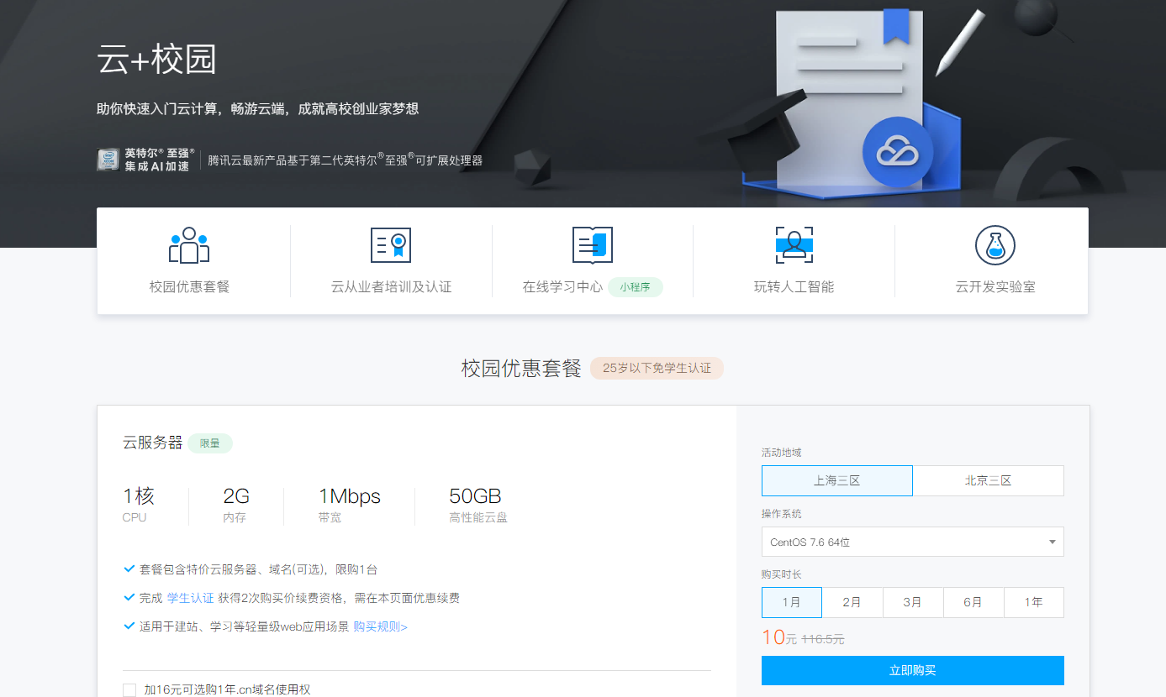Viewport: 1166px width, 697px height.
Task: Open the 学生认证 link
Action: coord(190,598)
